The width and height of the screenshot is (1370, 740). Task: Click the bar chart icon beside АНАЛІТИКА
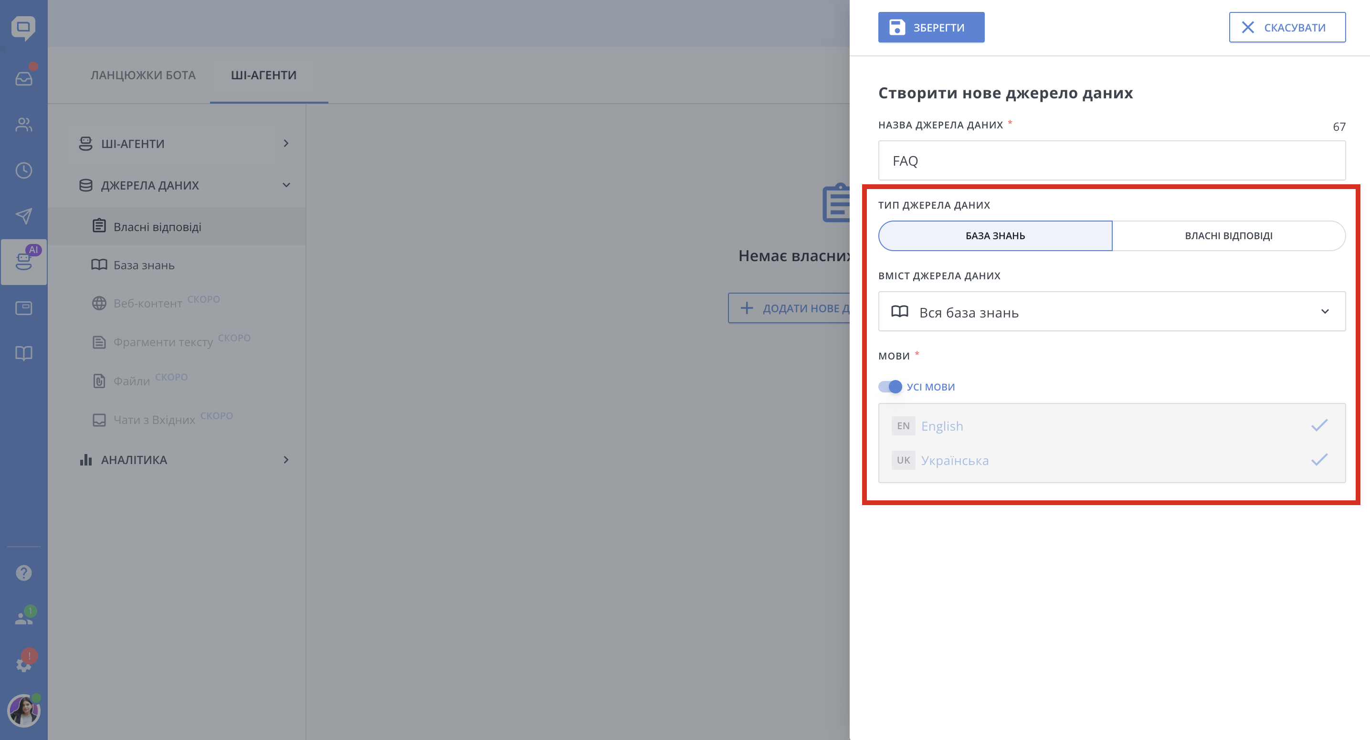click(85, 460)
